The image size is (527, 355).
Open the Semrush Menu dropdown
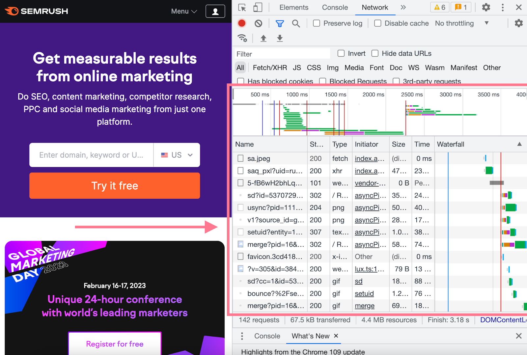(184, 11)
